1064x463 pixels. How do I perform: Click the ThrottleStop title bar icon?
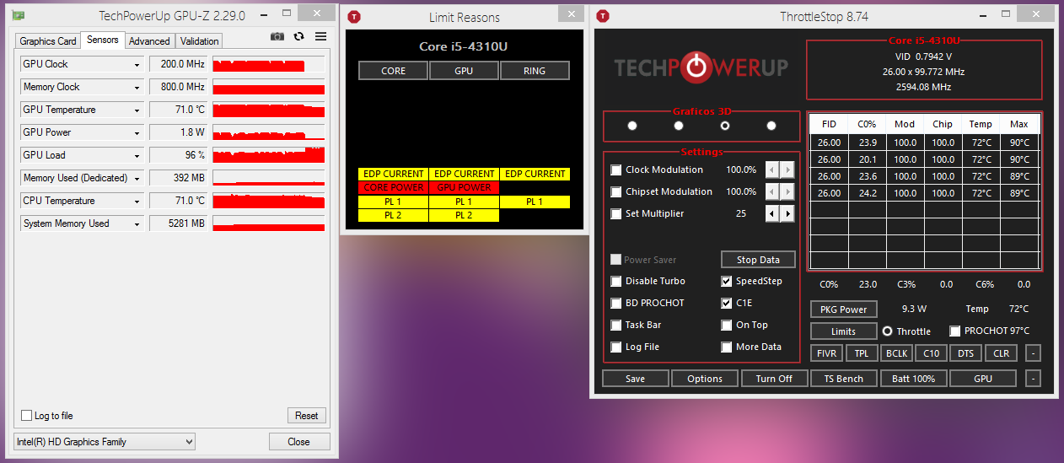[x=603, y=17]
